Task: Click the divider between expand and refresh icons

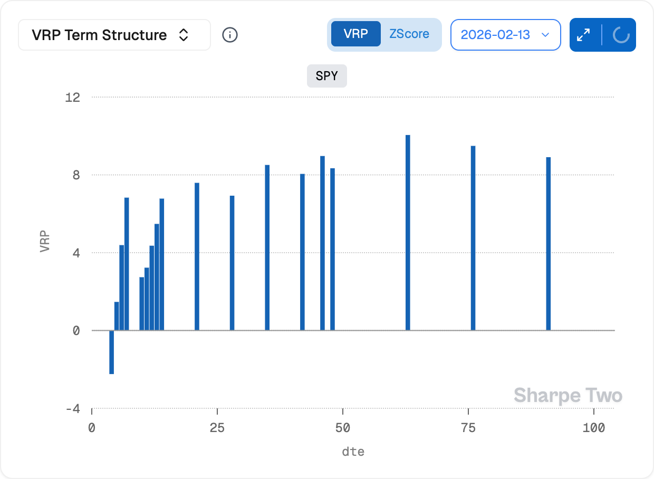Action: pyautogui.click(x=601, y=35)
